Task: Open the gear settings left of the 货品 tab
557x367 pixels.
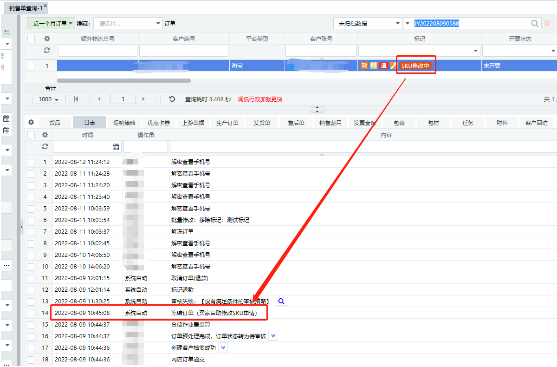Action: click(31, 123)
